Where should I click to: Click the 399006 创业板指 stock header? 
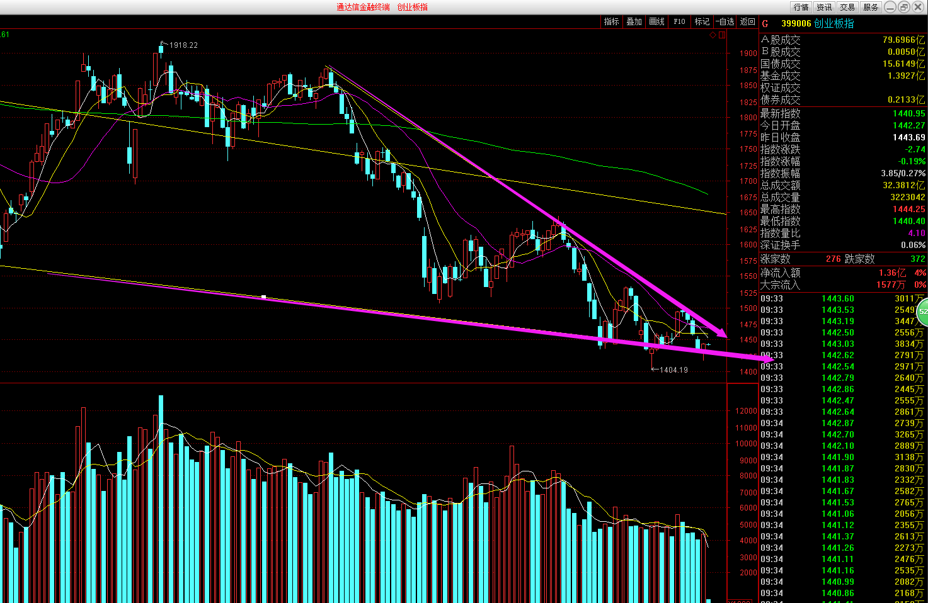click(818, 23)
